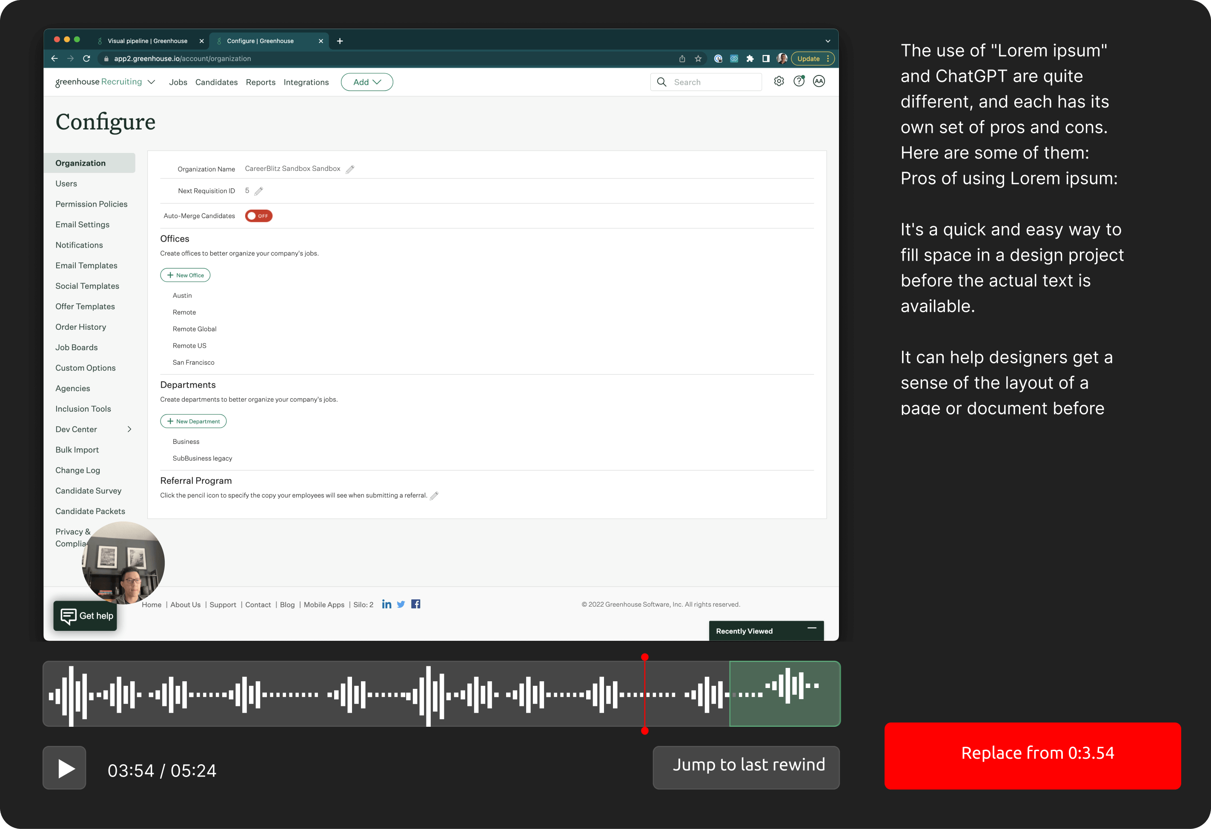1211x829 pixels.
Task: Click the Greenhouse Recruiting logo icon
Action: tap(97, 82)
